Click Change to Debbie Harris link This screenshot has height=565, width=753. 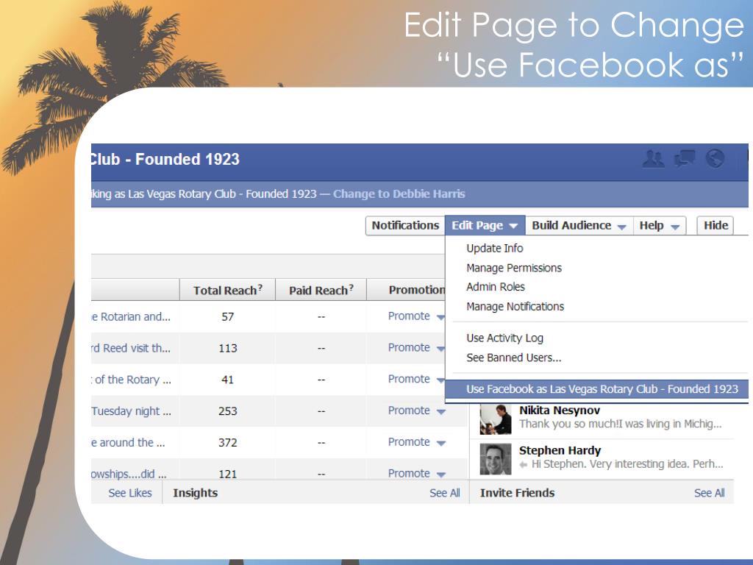pos(399,194)
